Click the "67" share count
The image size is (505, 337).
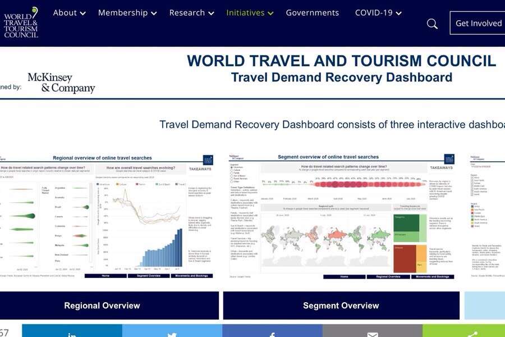point(4,333)
